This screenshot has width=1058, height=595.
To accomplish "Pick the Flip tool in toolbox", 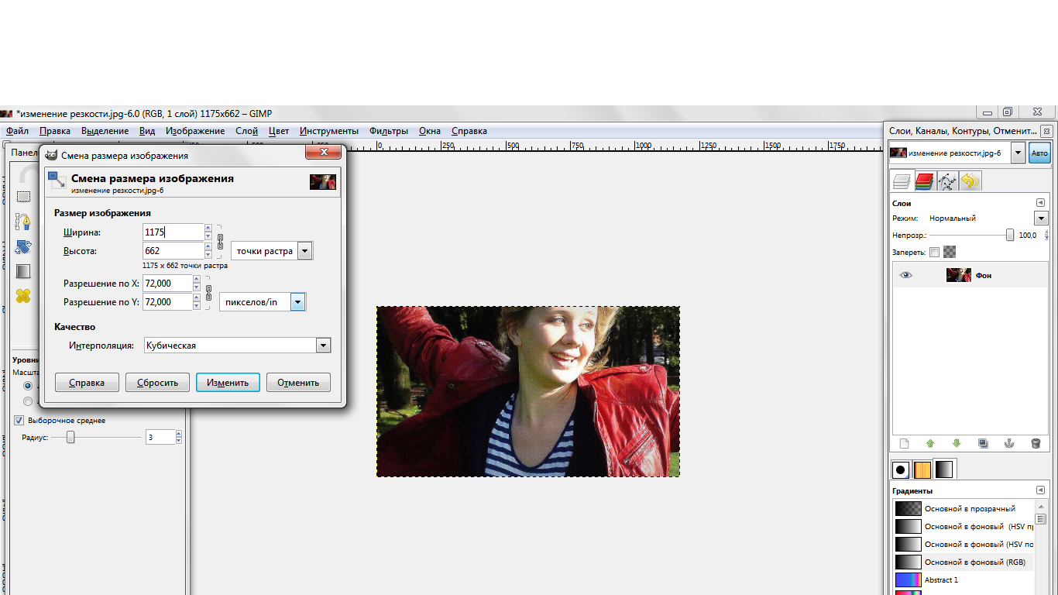I will pos(23,246).
